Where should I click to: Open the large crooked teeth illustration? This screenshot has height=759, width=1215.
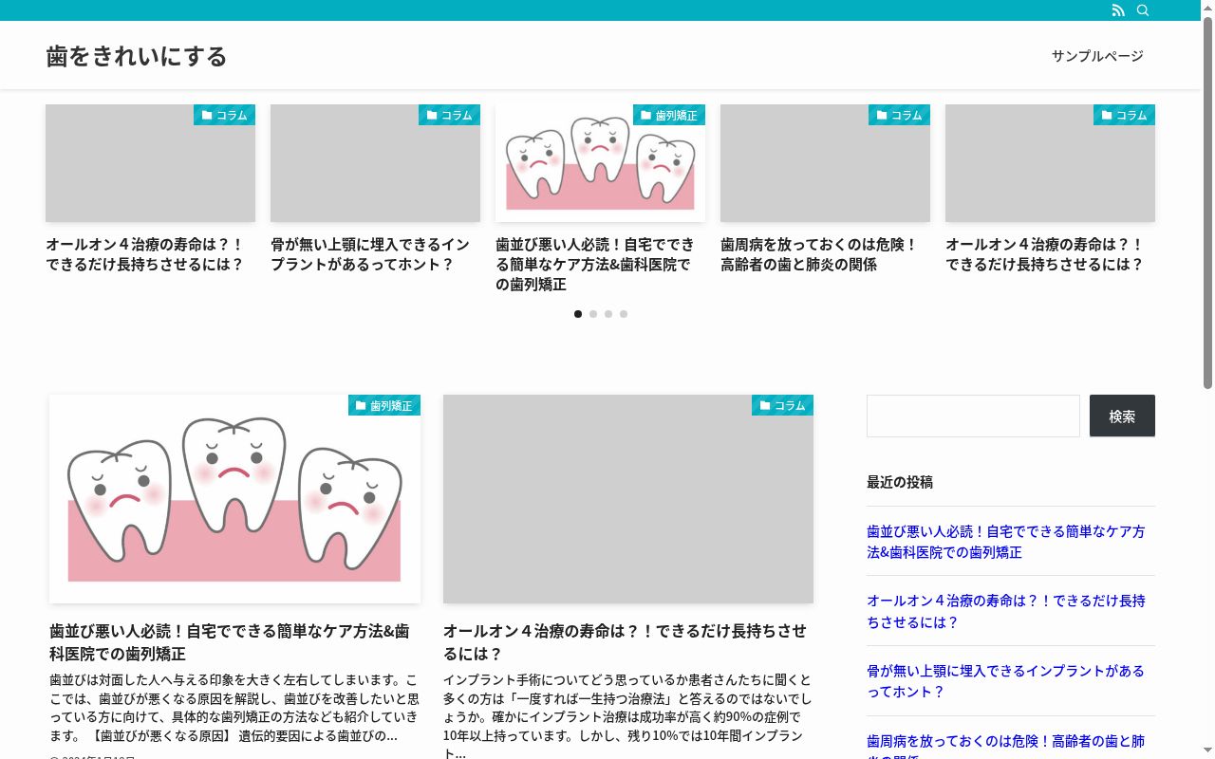[234, 499]
